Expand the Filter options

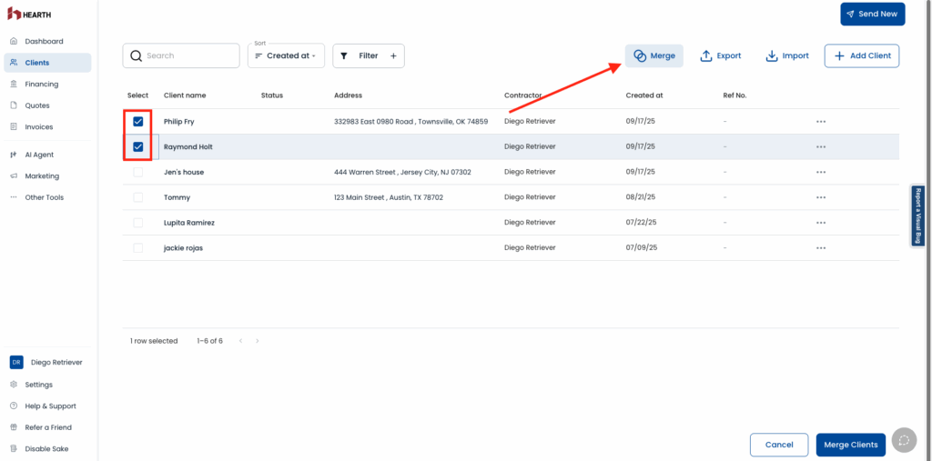(368, 55)
